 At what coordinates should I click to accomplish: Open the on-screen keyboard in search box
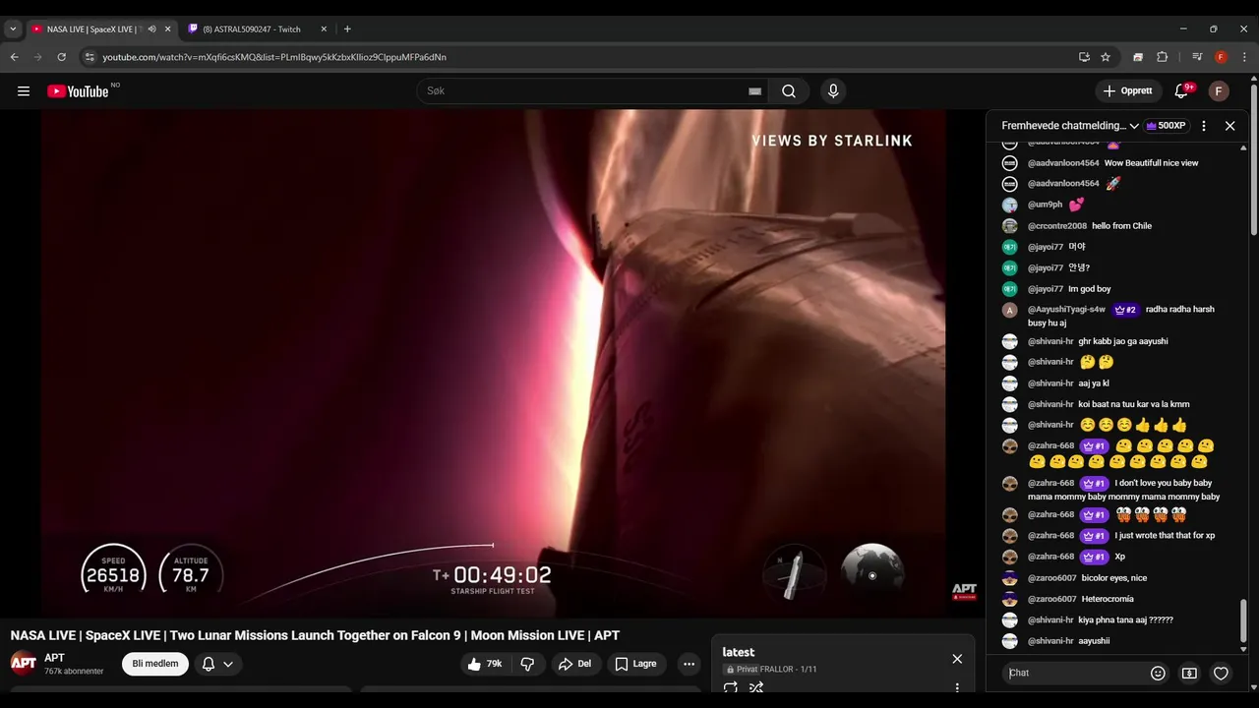(x=754, y=91)
